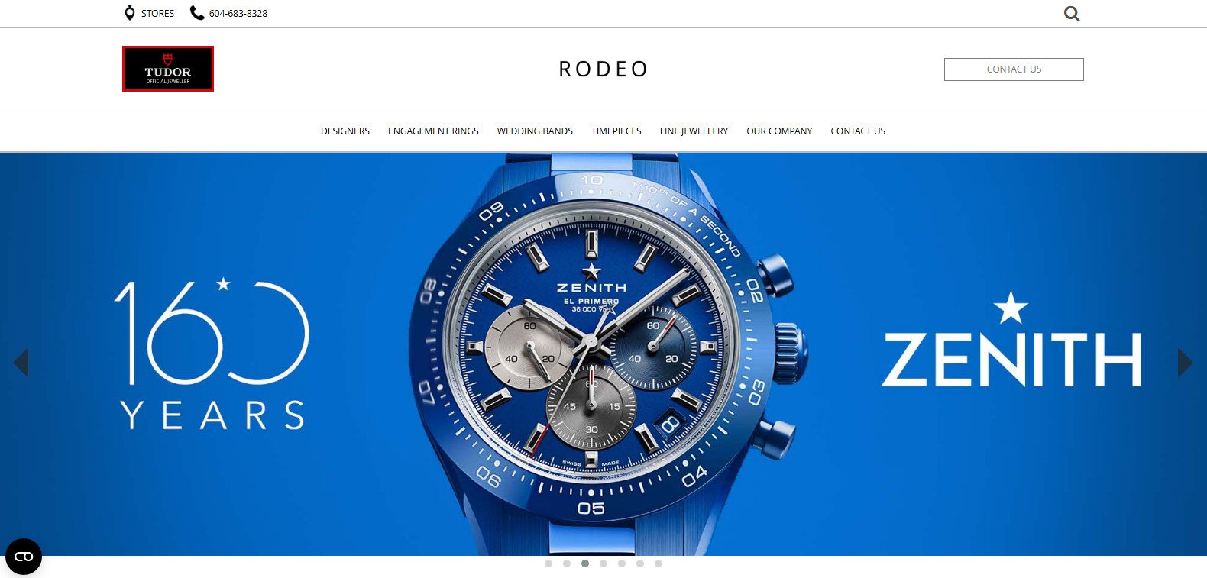Click the phone handset icon
Viewport: 1207px width, 578px height.
click(x=197, y=13)
